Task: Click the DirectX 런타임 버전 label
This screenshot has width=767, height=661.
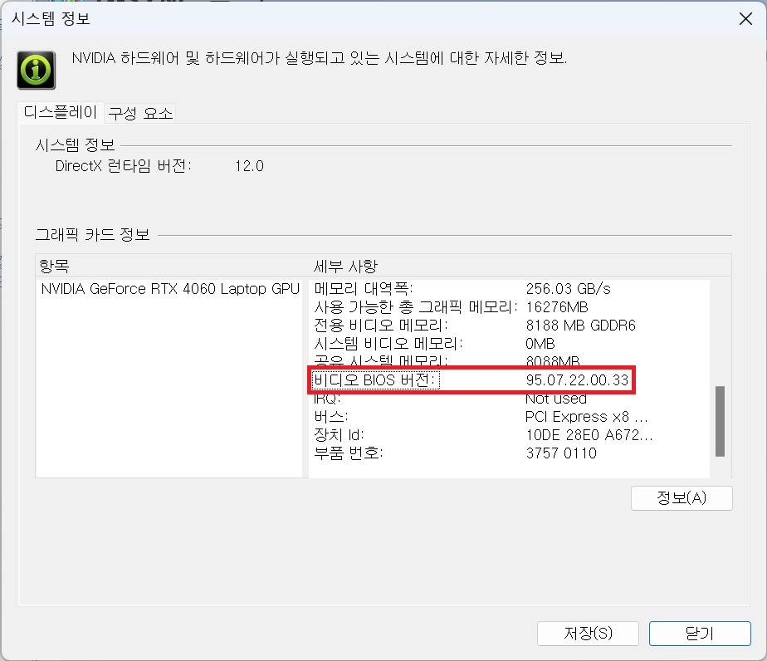Action: pyautogui.click(x=123, y=166)
